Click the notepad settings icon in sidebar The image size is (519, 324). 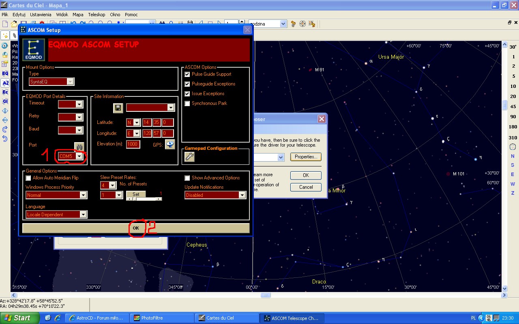5,64
